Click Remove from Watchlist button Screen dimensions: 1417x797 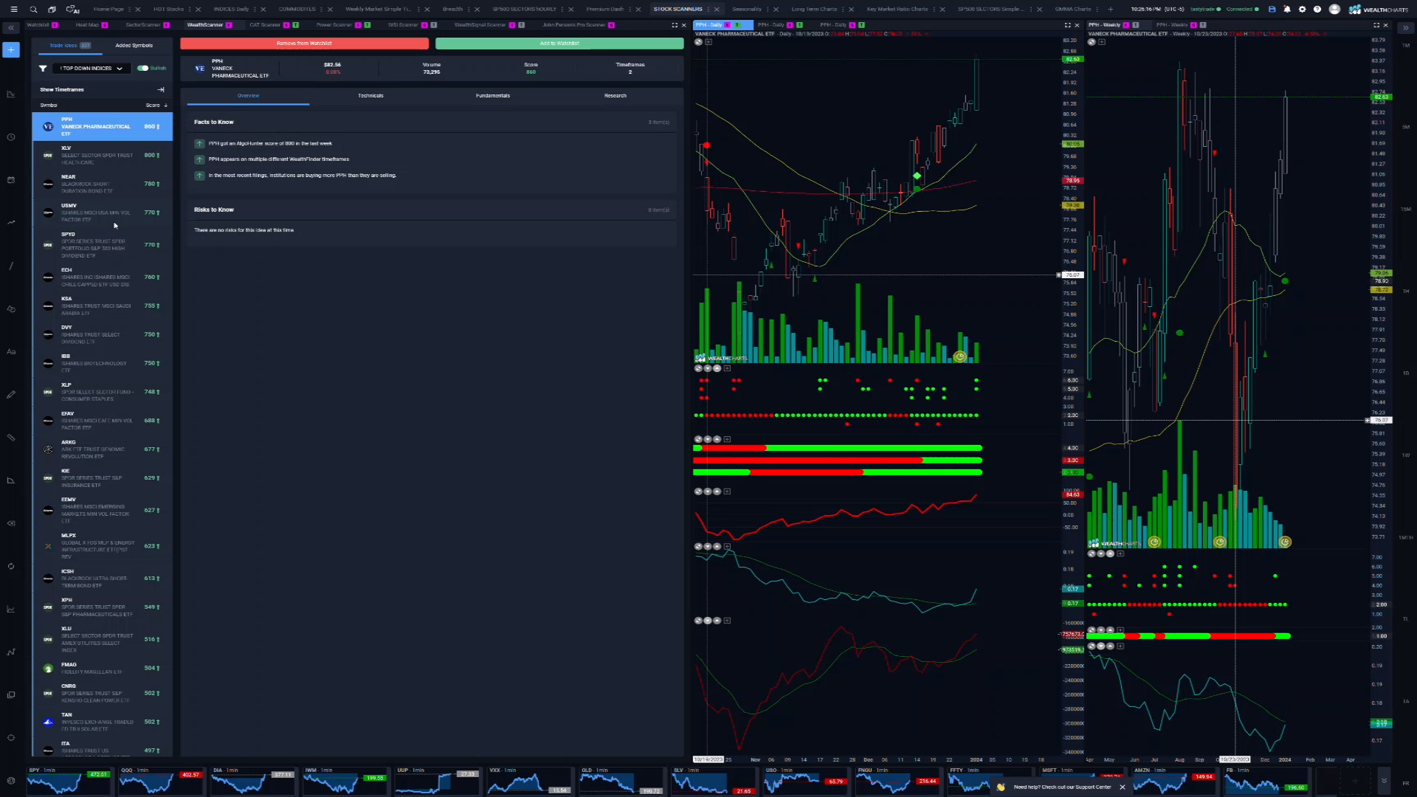(304, 44)
